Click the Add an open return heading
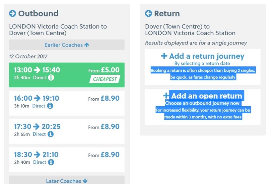 pos(207,96)
